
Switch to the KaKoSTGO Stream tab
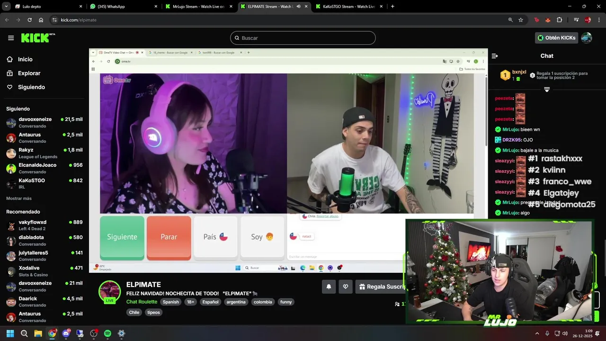[x=348, y=7]
